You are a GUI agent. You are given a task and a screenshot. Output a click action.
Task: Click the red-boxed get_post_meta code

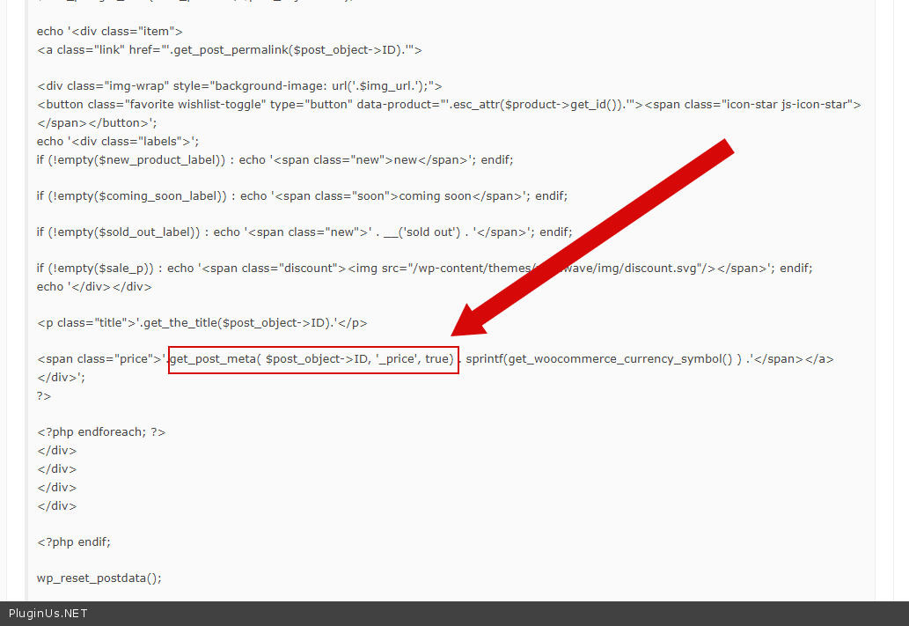pos(313,359)
